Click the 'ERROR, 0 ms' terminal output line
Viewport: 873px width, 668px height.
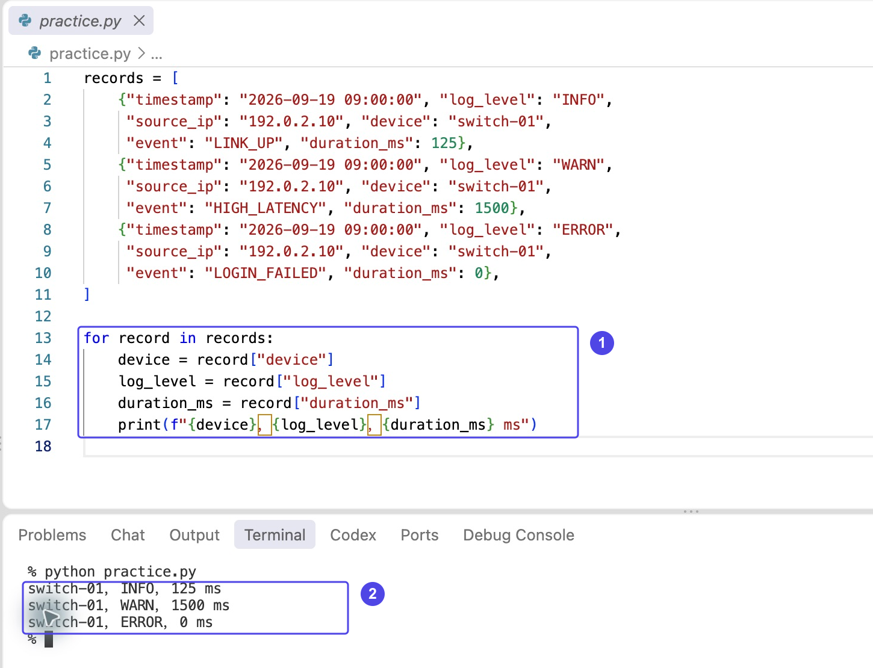tap(120, 622)
